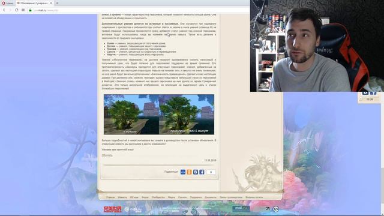Open a new browser tab

click(x=57, y=3)
